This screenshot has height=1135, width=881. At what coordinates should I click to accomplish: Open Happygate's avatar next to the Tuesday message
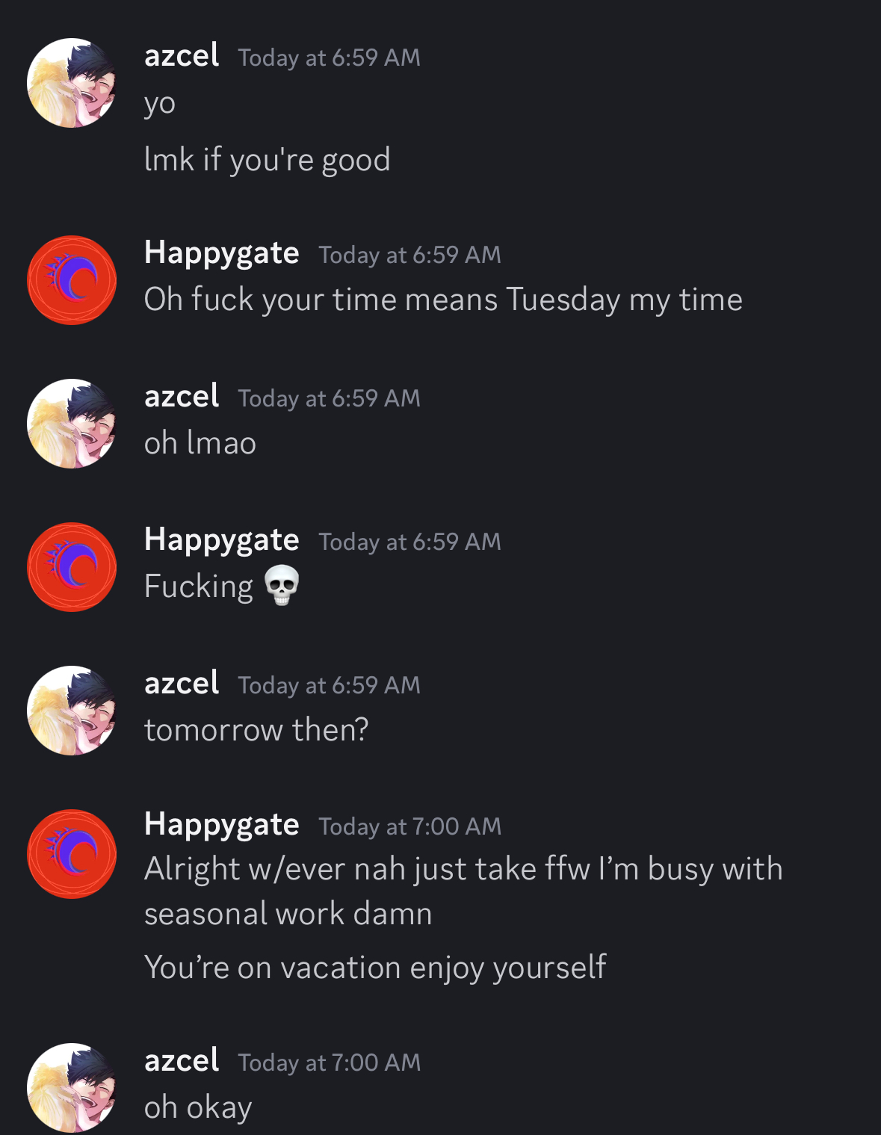(x=72, y=280)
